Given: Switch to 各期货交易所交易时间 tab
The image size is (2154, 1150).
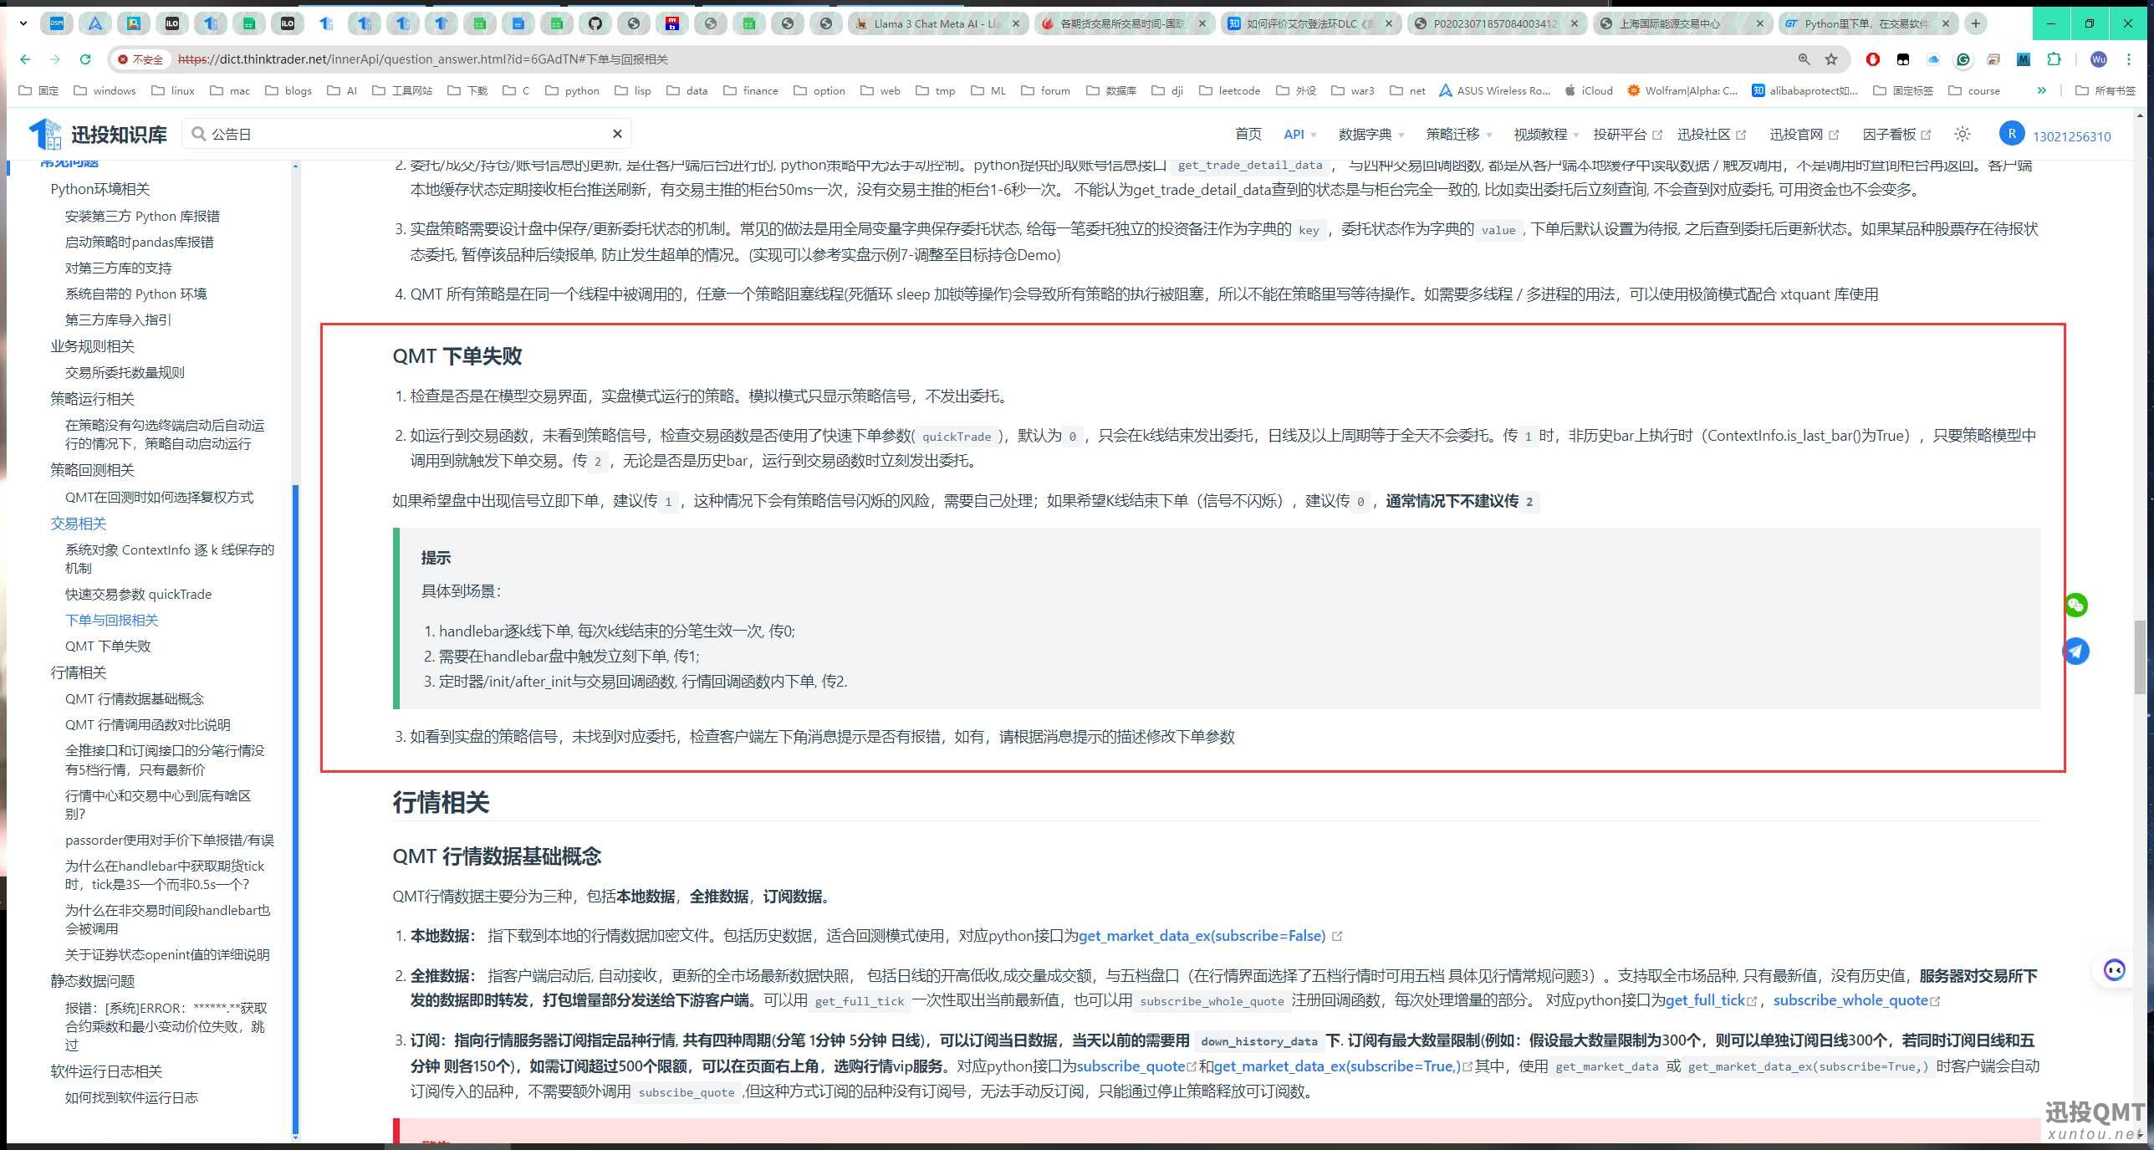Looking at the screenshot, I should point(1123,23).
